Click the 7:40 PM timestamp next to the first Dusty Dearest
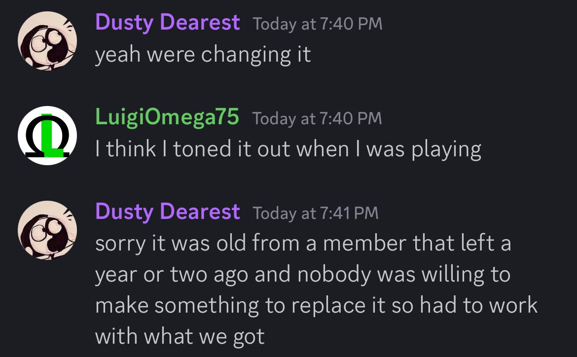The width and height of the screenshot is (577, 357). click(x=317, y=24)
